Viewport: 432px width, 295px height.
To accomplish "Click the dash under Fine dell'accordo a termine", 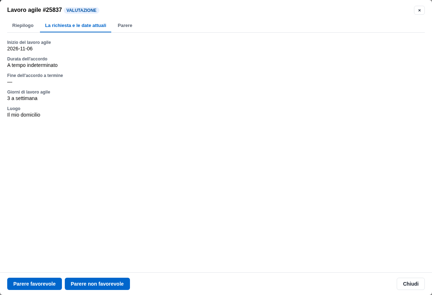I will pos(10,82).
